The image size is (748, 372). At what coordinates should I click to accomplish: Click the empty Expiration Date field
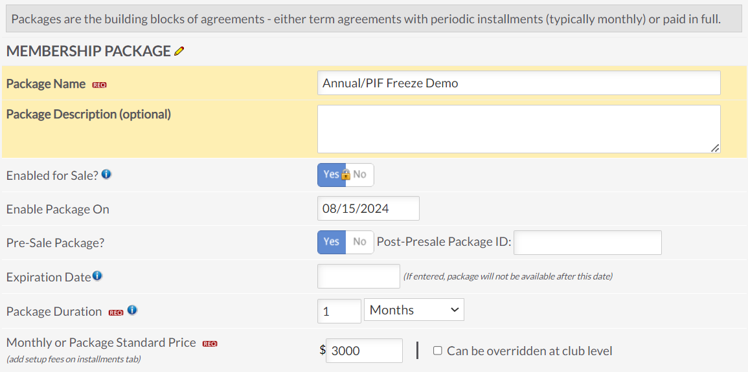click(x=359, y=276)
